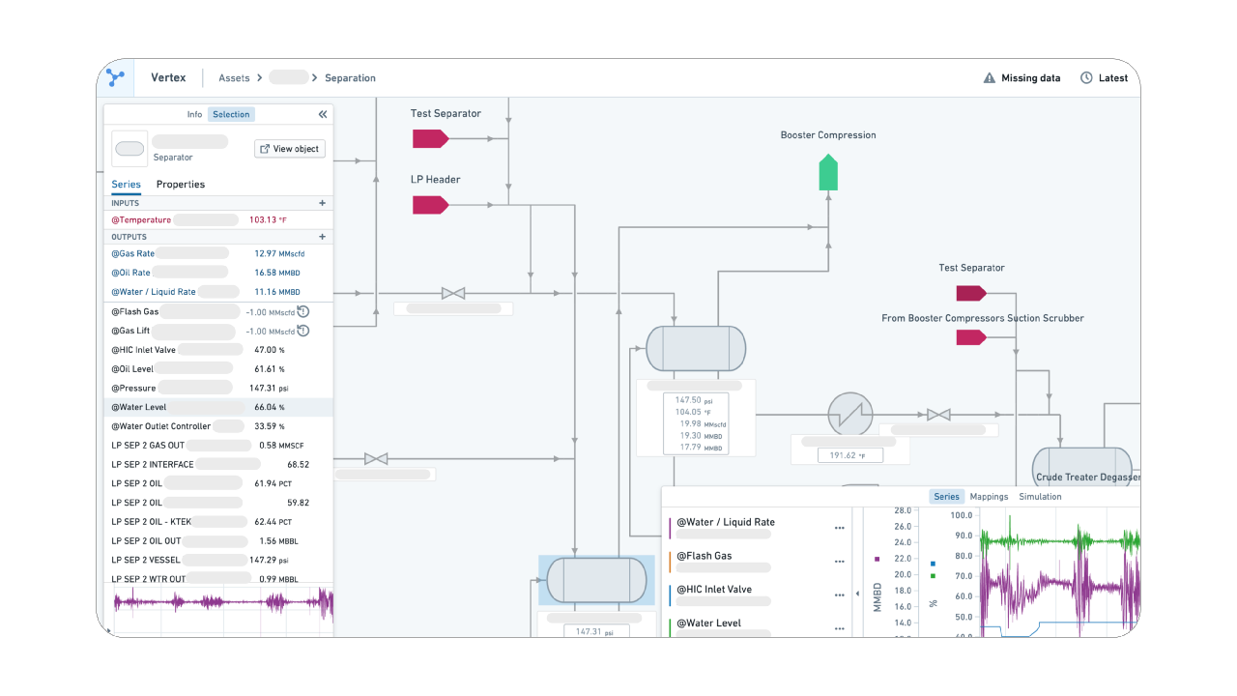The height and width of the screenshot is (696, 1237).
Task: Select the LP SEP 2 VESSEL row
Action: 218,560
